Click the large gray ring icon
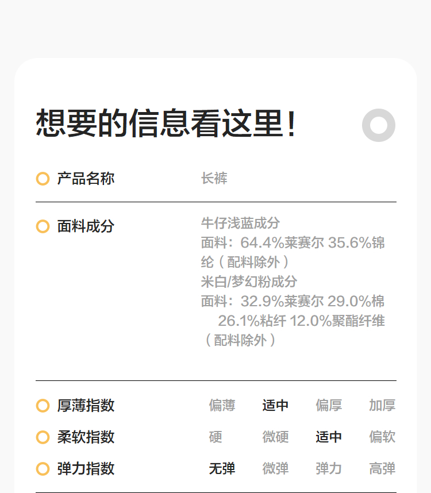 click(x=379, y=125)
